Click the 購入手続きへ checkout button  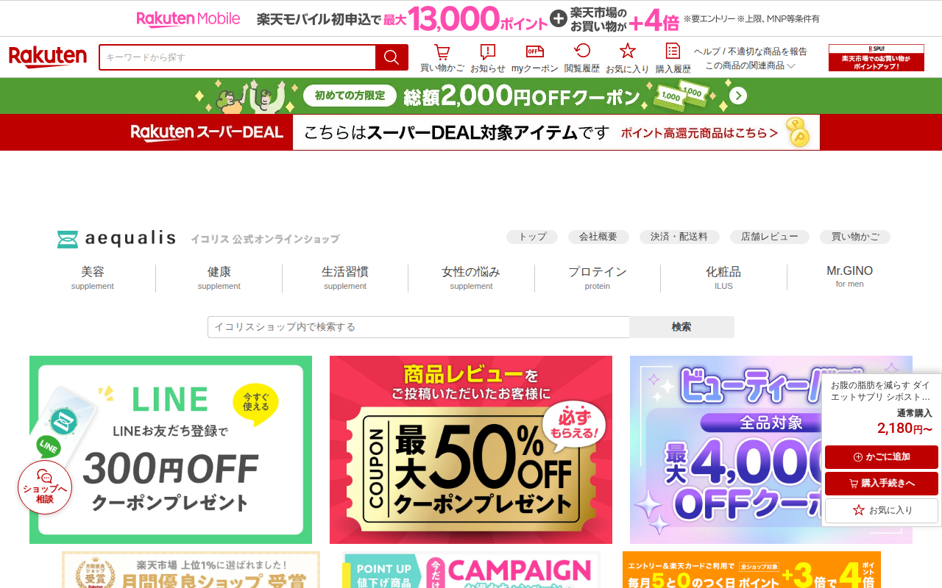(x=882, y=484)
